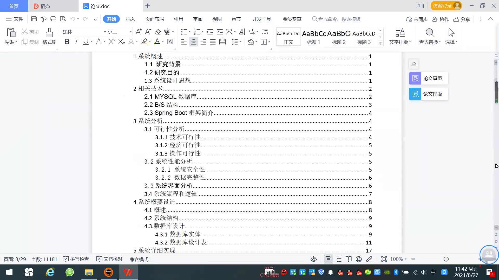
Task: Click the Save icon in the quick toolbar
Action: (34, 19)
